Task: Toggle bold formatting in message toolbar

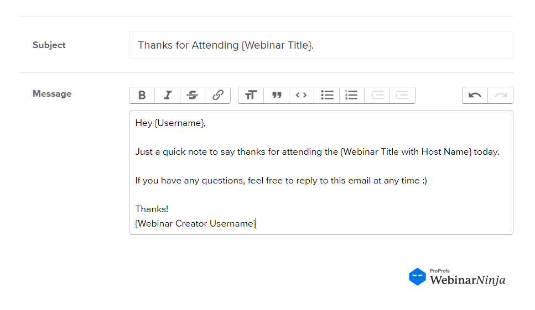Action: click(x=142, y=95)
